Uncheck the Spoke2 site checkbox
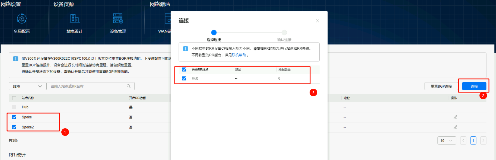This screenshot has width=496, height=160. pyautogui.click(x=14, y=127)
